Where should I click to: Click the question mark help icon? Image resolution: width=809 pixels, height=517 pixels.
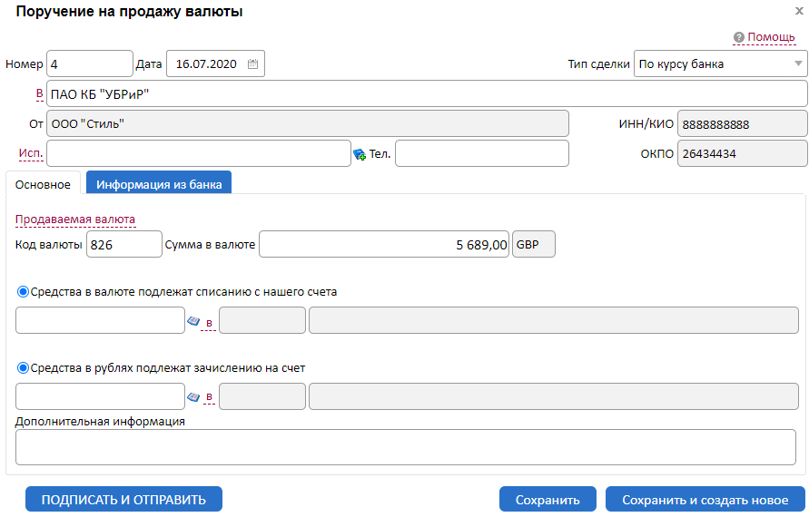point(739,37)
